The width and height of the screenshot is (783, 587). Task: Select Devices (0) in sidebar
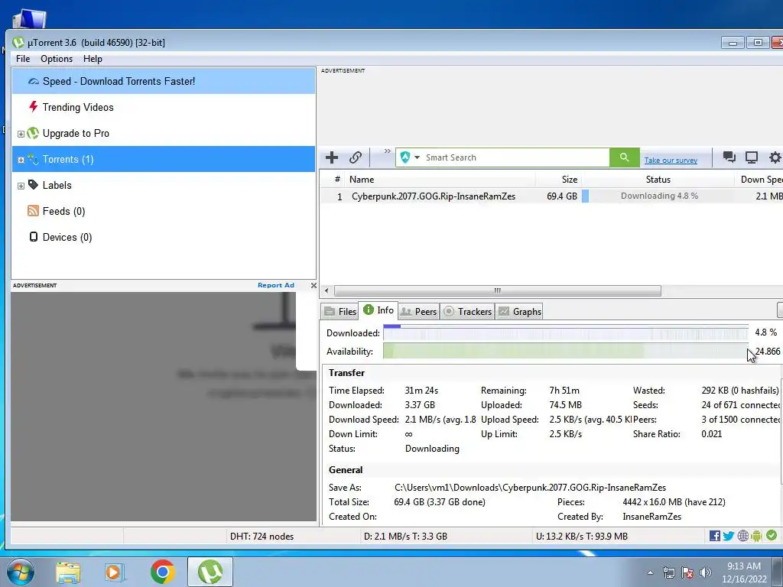[x=164, y=237]
